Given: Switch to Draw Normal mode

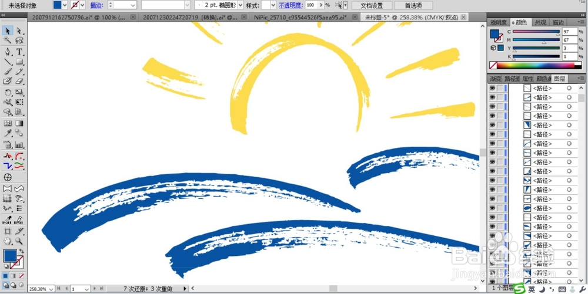Looking at the screenshot, I should (6, 285).
